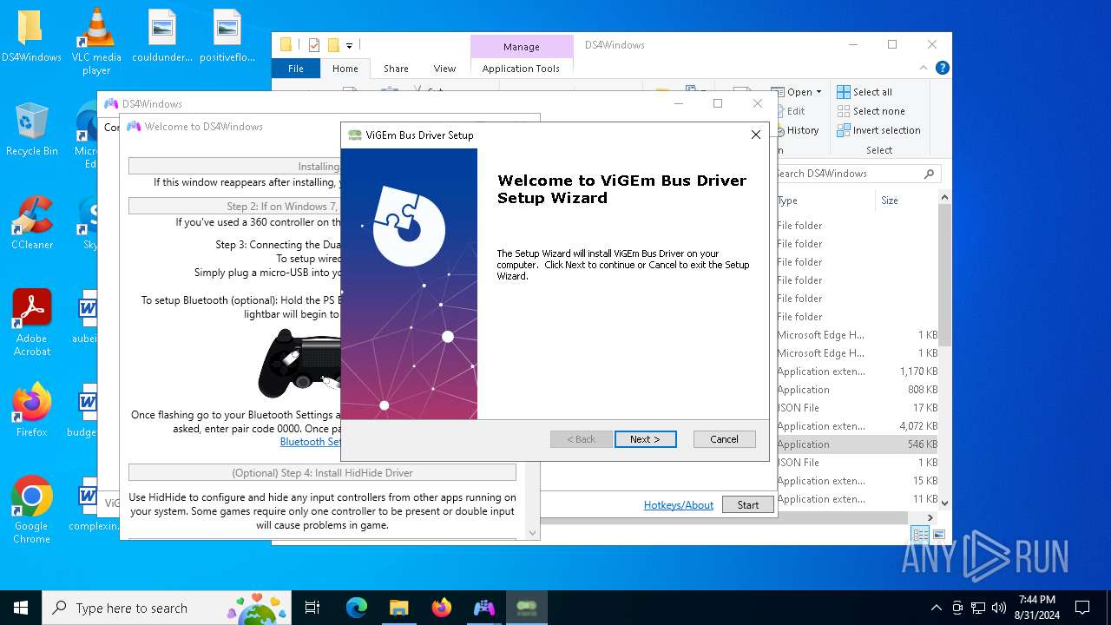Switch Explorer to details view icon
This screenshot has height=625, width=1111.
pos(920,535)
